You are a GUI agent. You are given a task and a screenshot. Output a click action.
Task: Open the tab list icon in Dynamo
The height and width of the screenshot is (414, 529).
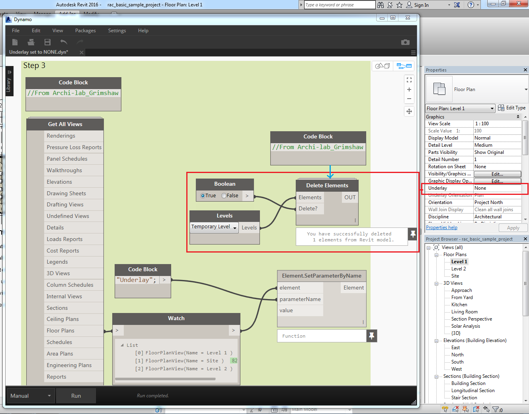coord(413,52)
